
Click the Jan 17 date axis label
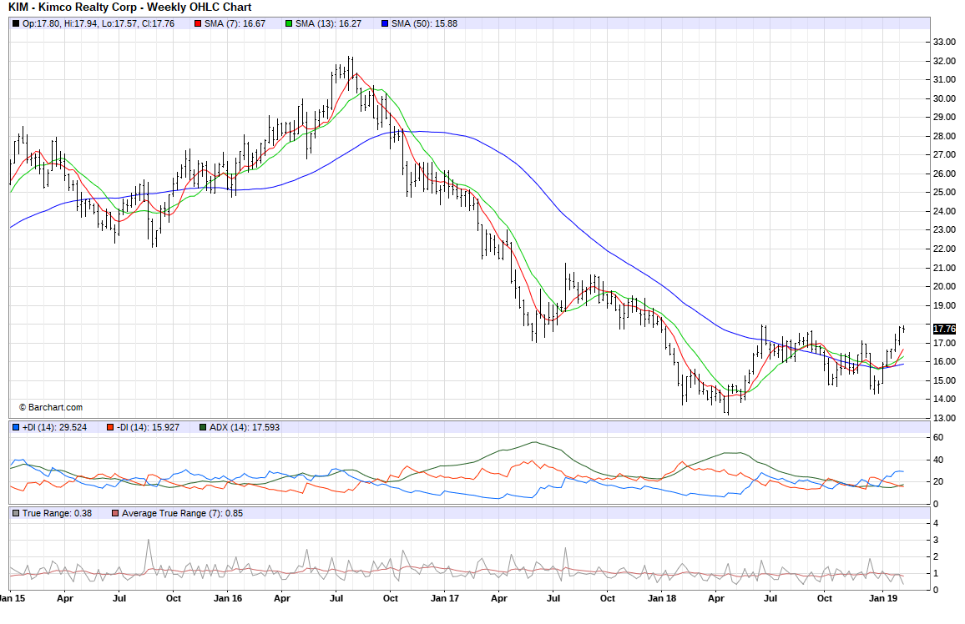click(x=444, y=598)
